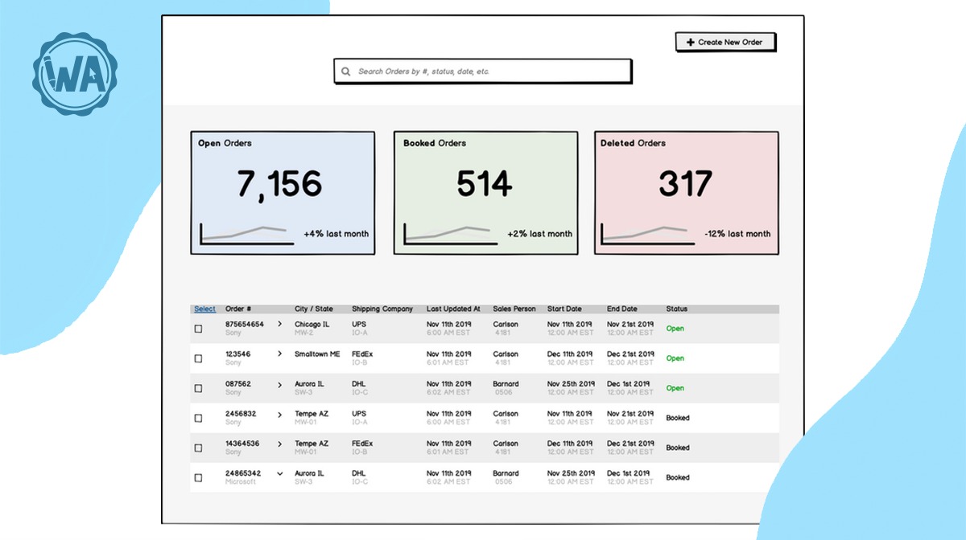The width and height of the screenshot is (966, 540).
Task: Click the search magnifying glass icon
Action: (x=346, y=71)
